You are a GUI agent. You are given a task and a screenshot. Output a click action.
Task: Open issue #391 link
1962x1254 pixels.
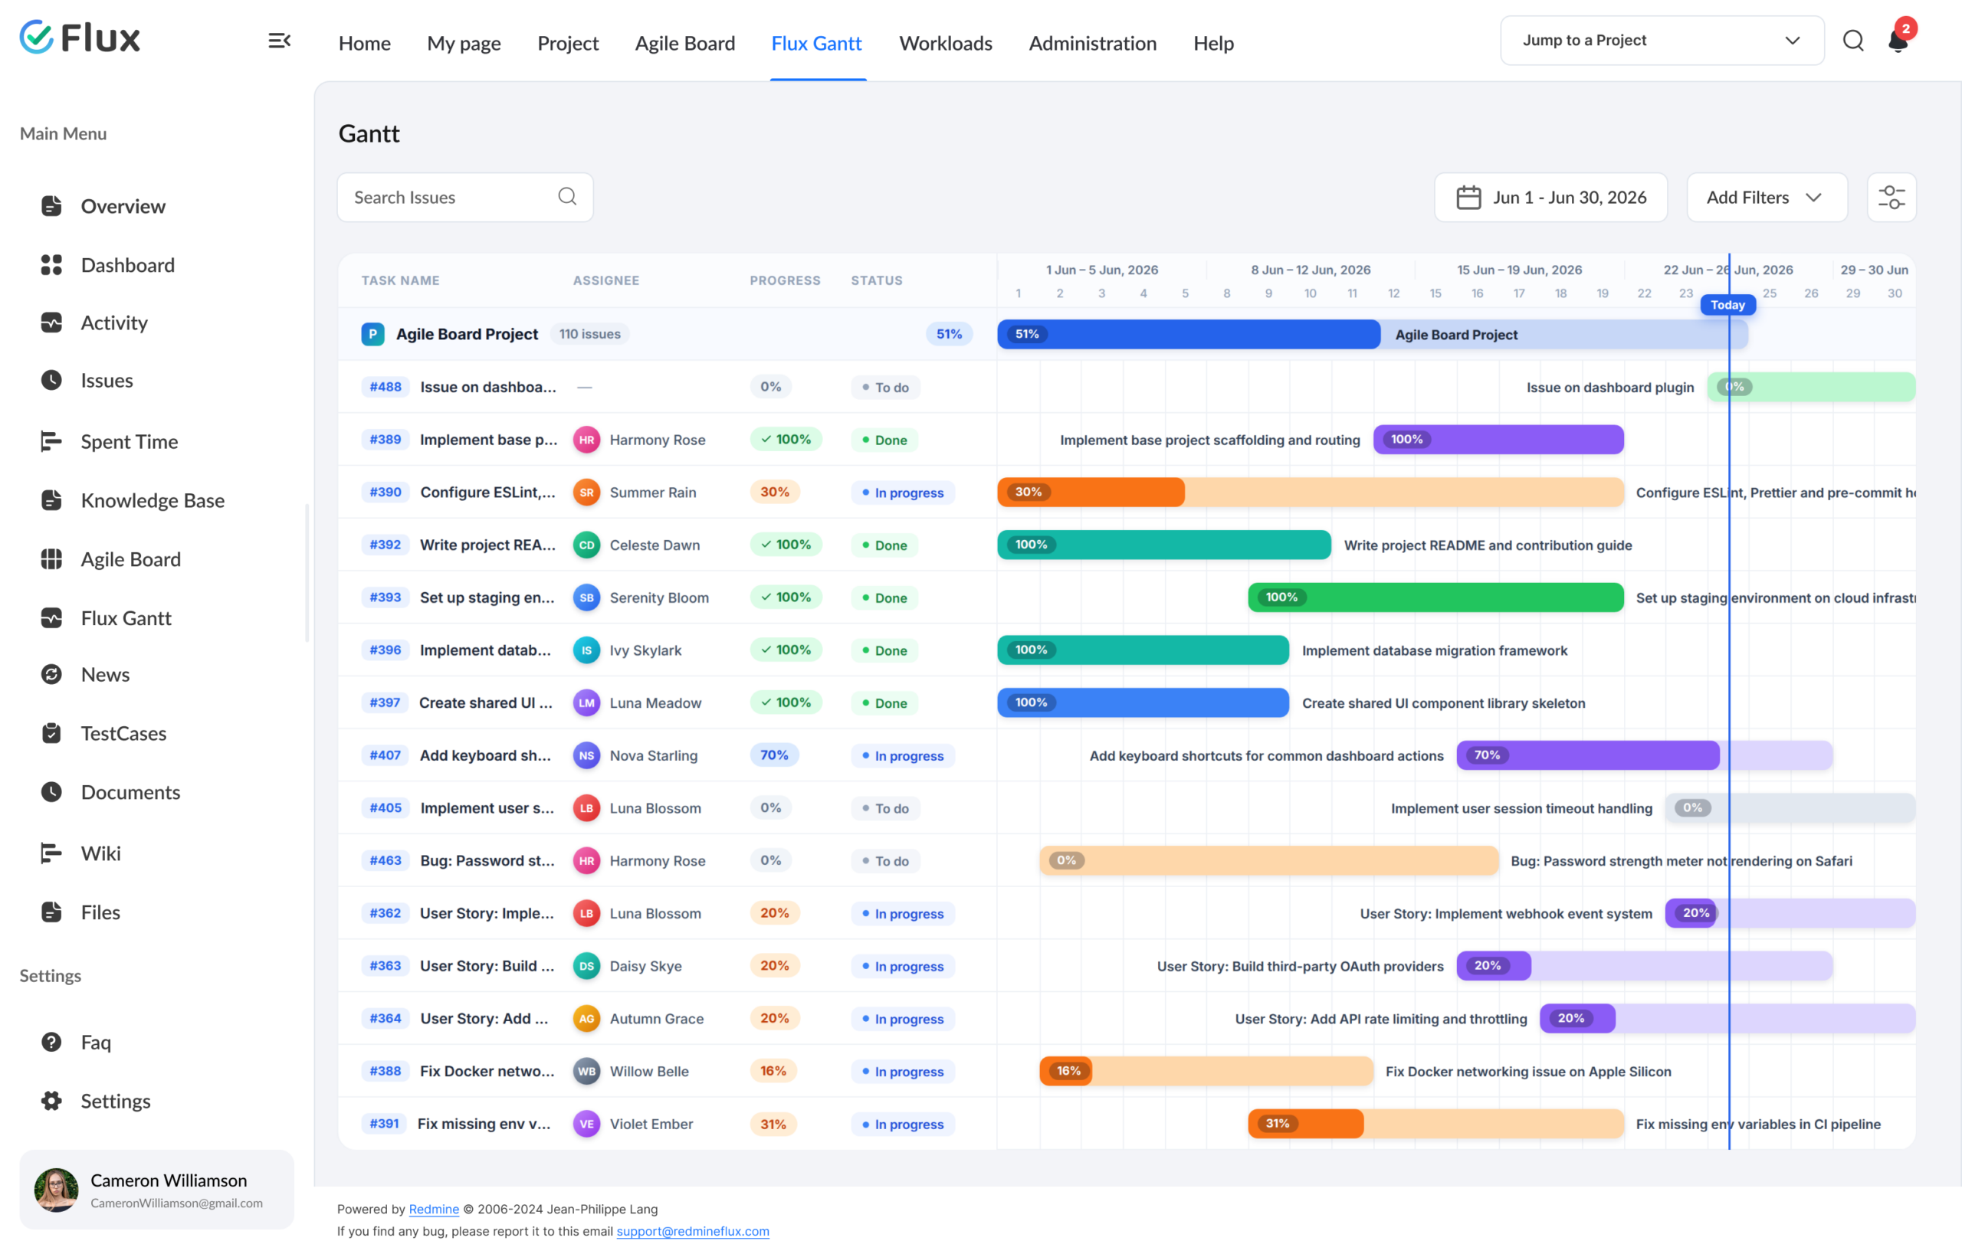(x=385, y=1124)
